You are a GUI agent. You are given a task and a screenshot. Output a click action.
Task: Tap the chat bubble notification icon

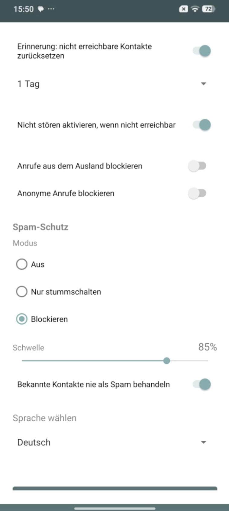(x=40, y=9)
